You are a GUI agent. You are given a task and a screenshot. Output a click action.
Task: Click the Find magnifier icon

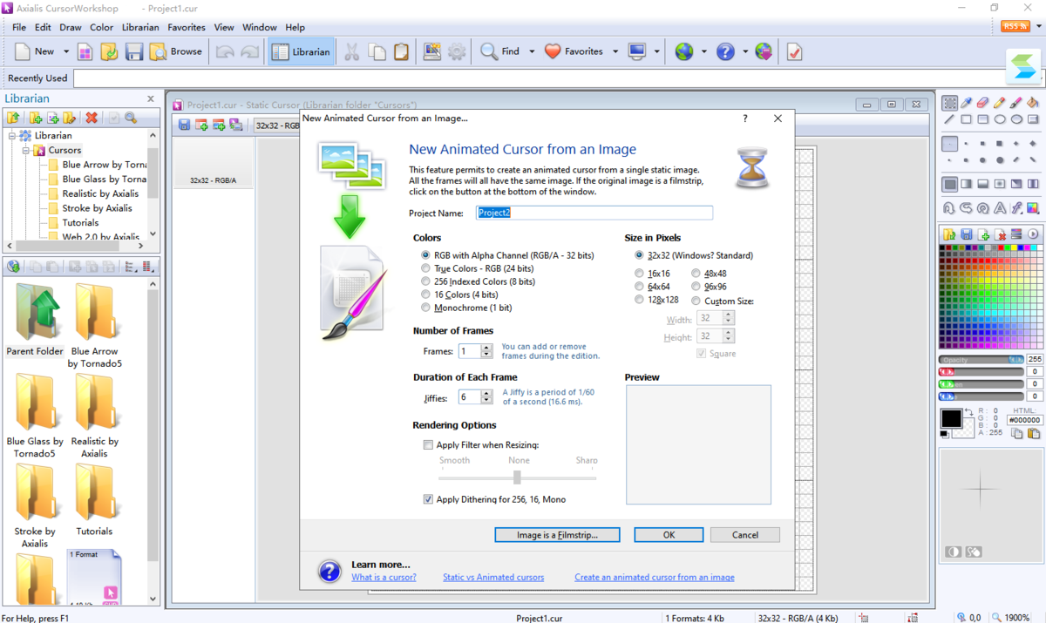[489, 51]
